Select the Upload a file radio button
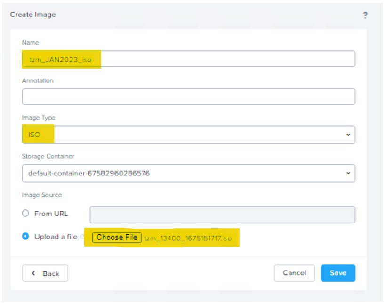The width and height of the screenshot is (386, 303). point(25,237)
